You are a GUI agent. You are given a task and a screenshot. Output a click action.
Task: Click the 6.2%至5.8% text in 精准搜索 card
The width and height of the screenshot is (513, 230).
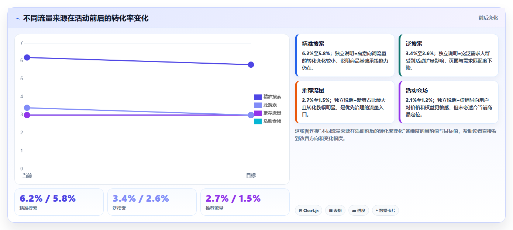coord(316,53)
